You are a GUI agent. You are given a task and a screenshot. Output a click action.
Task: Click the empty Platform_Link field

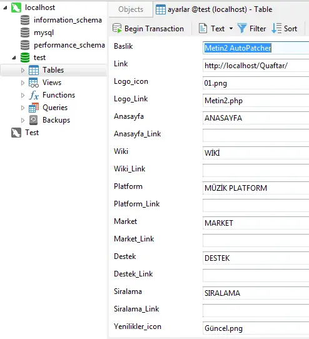click(x=256, y=206)
